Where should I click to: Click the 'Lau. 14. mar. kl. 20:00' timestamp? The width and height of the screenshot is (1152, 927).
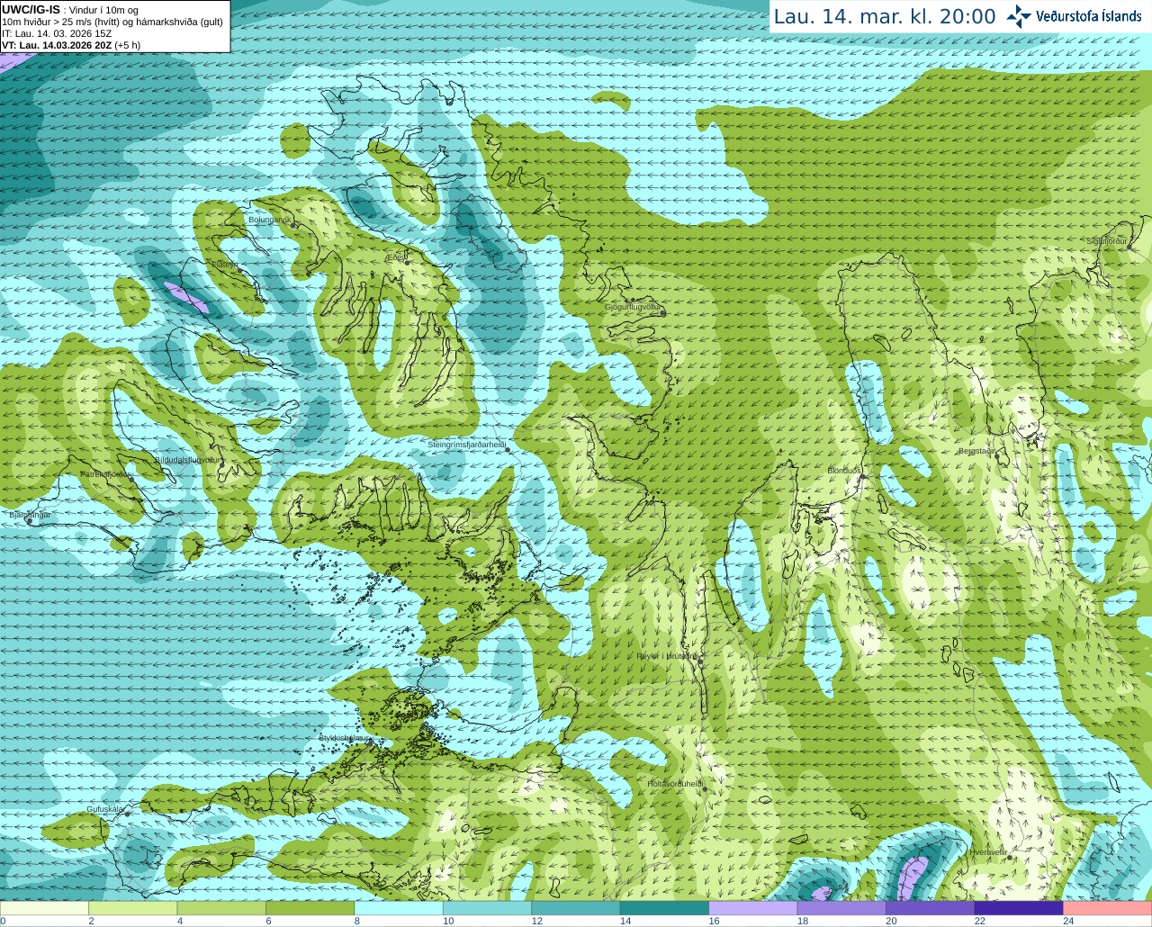click(x=885, y=17)
